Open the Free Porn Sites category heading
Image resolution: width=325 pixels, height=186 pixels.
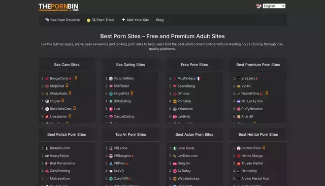pyautogui.click(x=194, y=65)
